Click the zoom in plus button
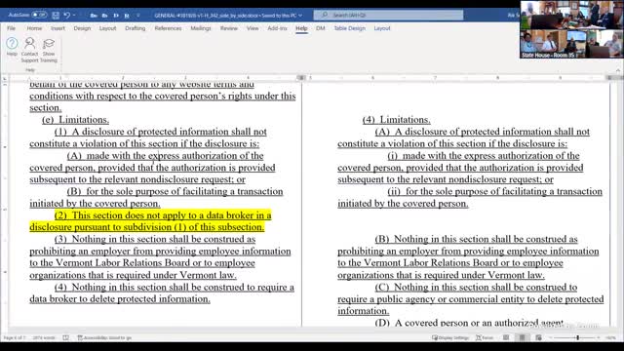The width and height of the screenshot is (624, 351). (x=598, y=337)
